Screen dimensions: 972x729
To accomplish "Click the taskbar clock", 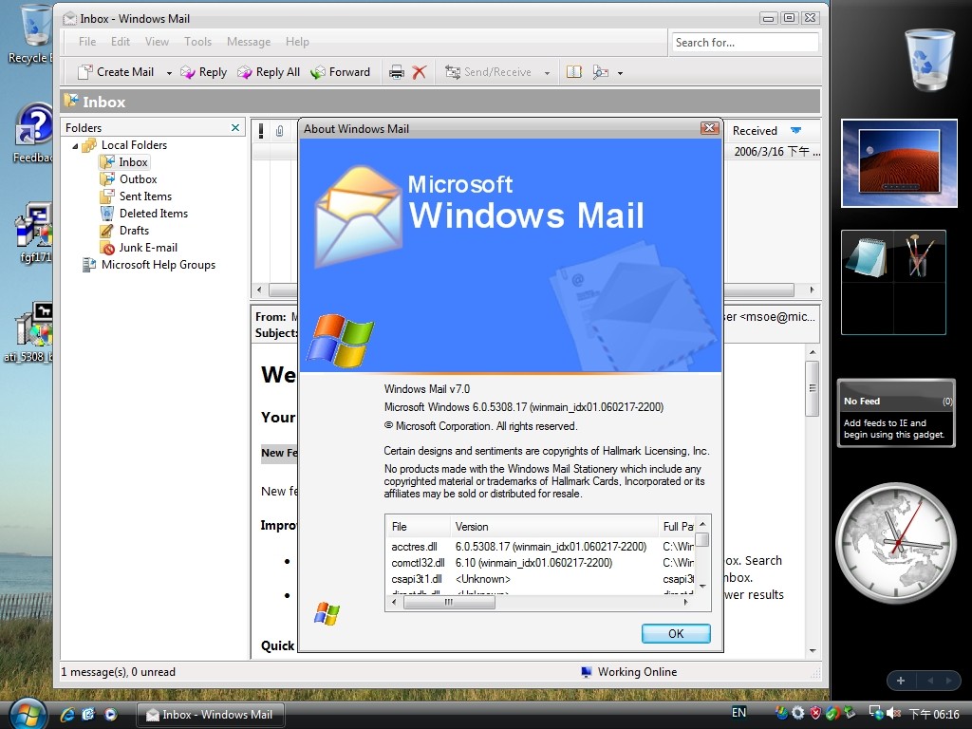I will (x=934, y=714).
